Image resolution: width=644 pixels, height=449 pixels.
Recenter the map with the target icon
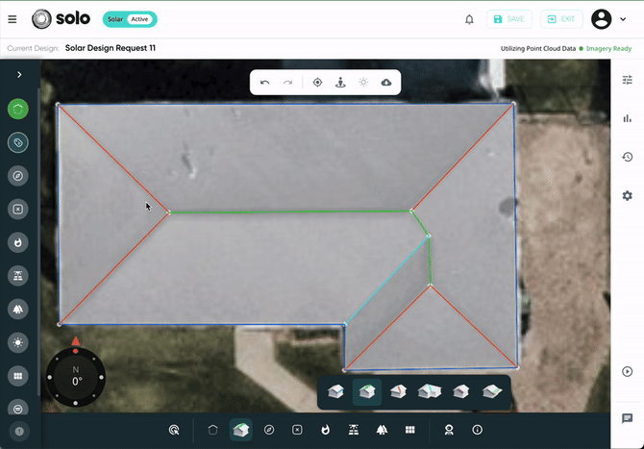coord(318,83)
